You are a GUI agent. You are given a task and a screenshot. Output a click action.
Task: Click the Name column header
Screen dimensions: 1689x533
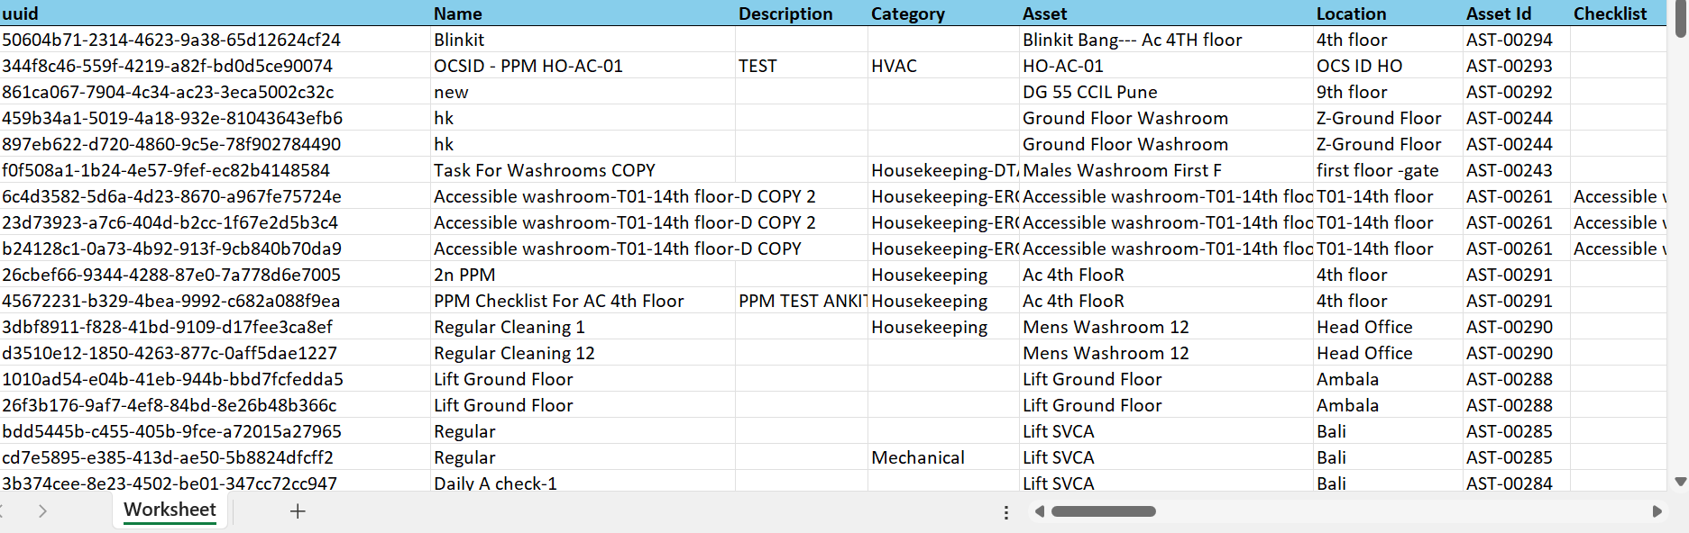click(x=458, y=14)
